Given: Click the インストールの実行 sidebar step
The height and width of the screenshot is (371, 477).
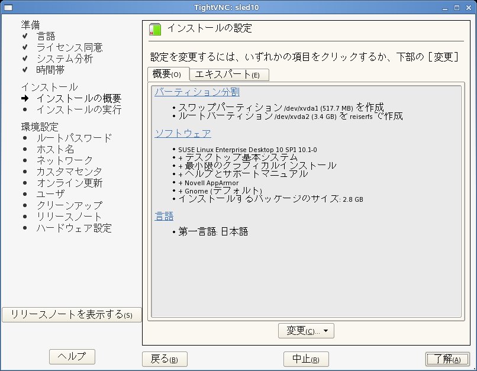Looking at the screenshot, I should [79, 109].
